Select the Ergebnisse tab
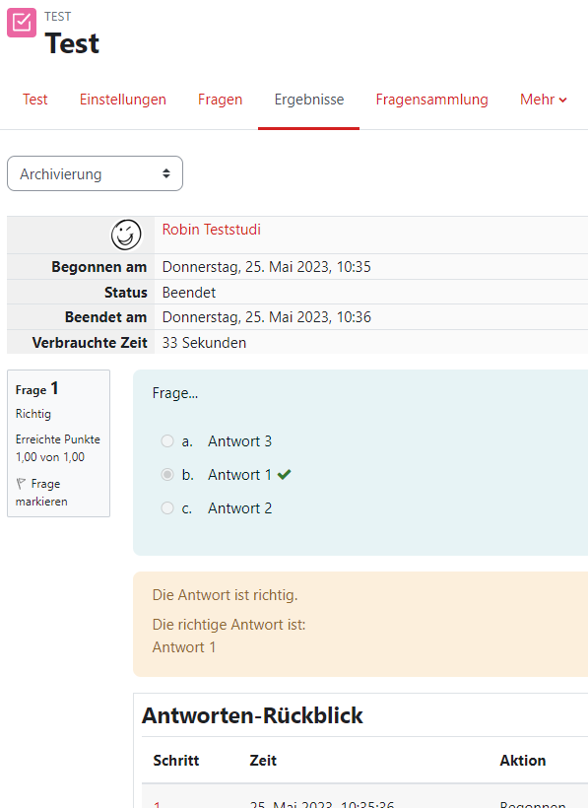This screenshot has width=588, height=808. point(309,100)
